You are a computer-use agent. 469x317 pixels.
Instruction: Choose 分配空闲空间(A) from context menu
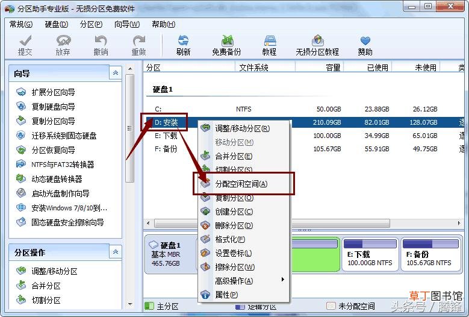[x=244, y=184]
